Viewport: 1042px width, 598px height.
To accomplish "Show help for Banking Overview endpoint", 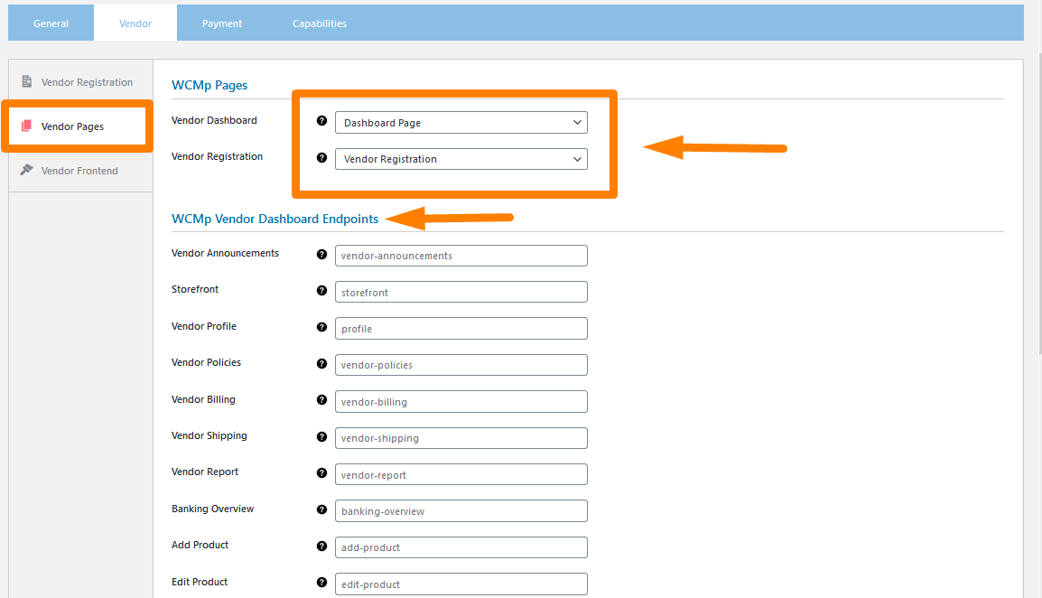I will pos(321,509).
